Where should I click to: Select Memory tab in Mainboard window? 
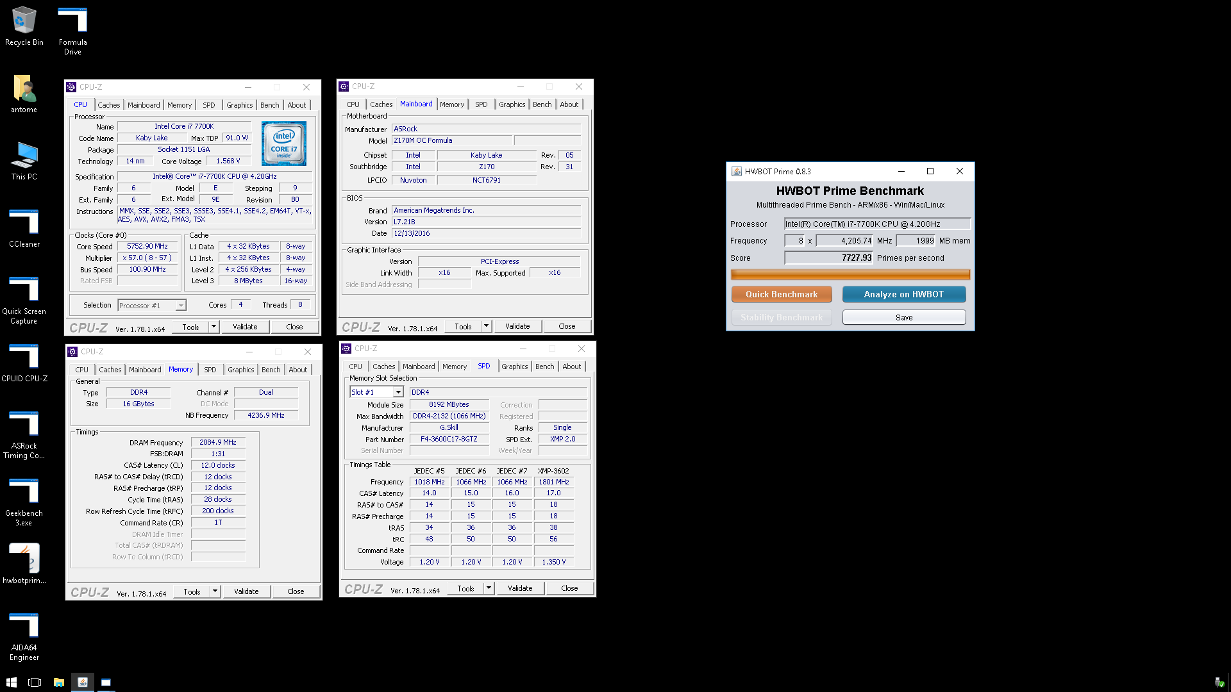pyautogui.click(x=452, y=104)
